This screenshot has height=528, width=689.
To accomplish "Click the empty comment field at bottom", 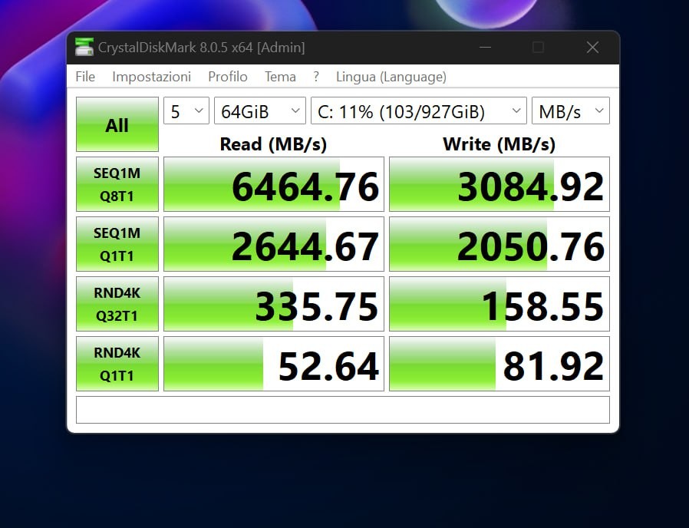I will point(342,410).
